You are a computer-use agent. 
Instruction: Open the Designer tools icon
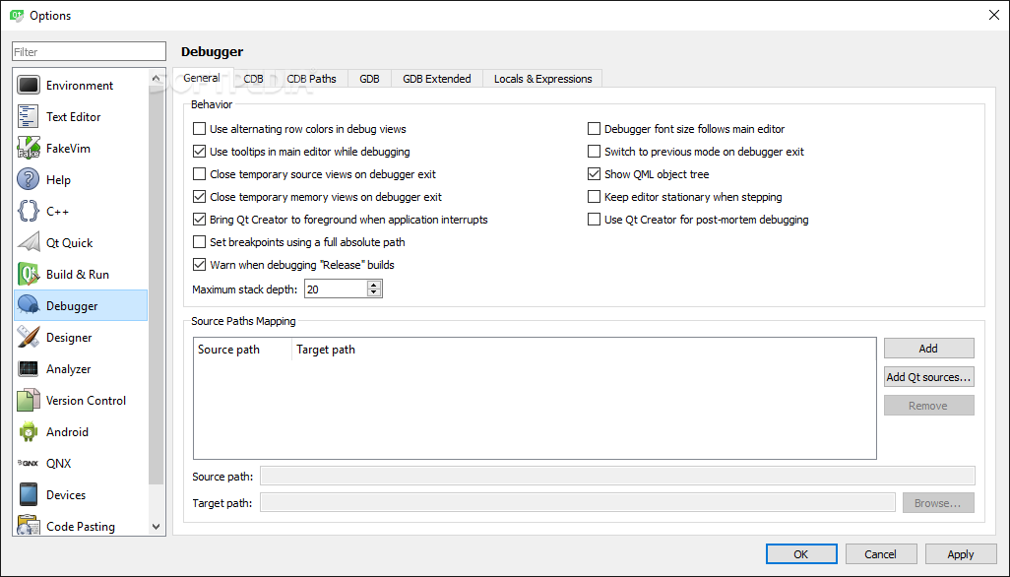point(29,337)
